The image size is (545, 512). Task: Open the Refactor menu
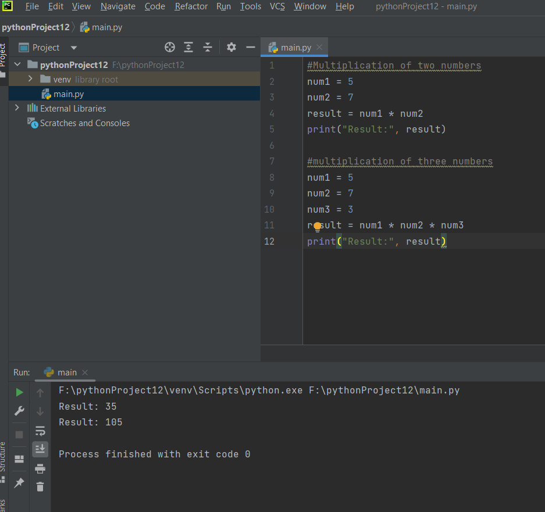[191, 6]
